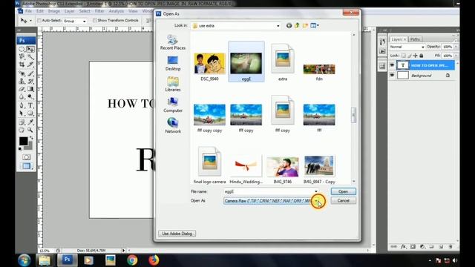Open Auto-Select Group dropdown
475x267 pixels.
(x=84, y=21)
